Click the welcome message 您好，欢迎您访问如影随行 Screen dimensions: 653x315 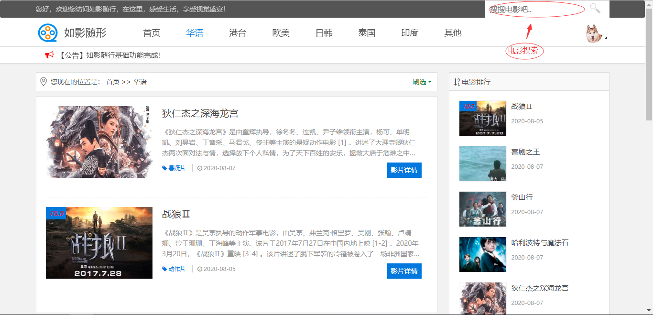tap(131, 9)
